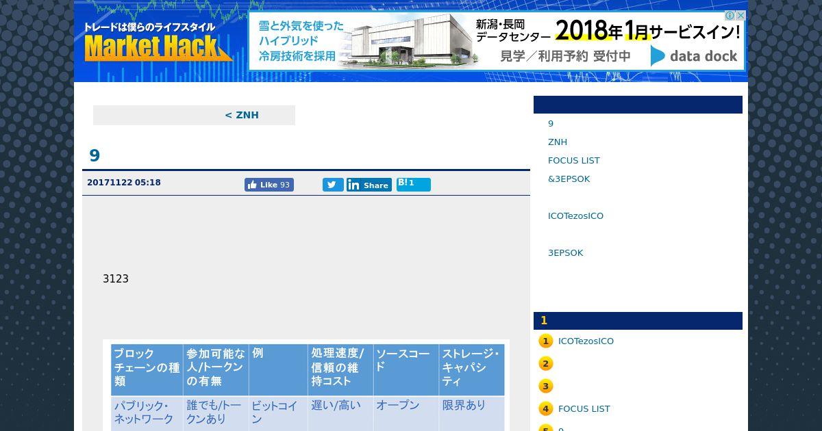
Task: Open sidebar recent post link 9
Action: coord(551,124)
